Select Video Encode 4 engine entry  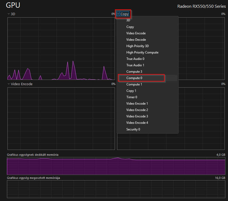[x=137, y=123]
